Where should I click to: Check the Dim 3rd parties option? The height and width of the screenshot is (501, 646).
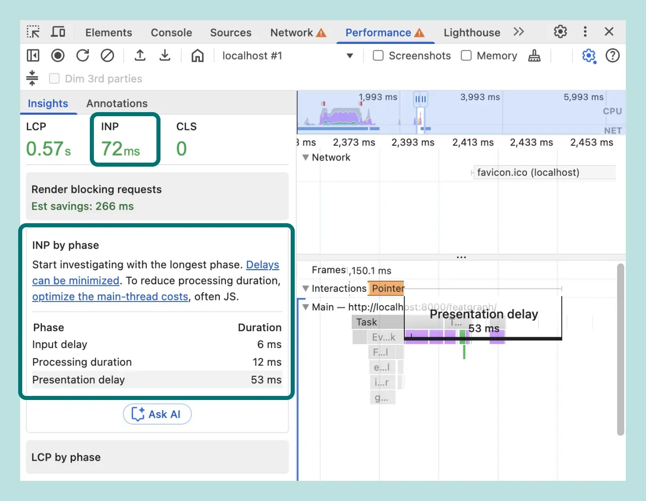pos(54,78)
